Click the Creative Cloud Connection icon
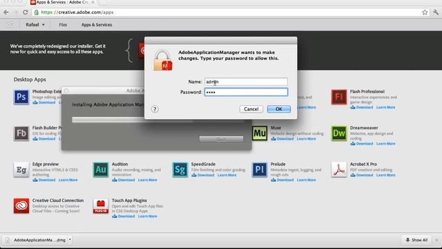The image size is (442, 249). click(21, 206)
